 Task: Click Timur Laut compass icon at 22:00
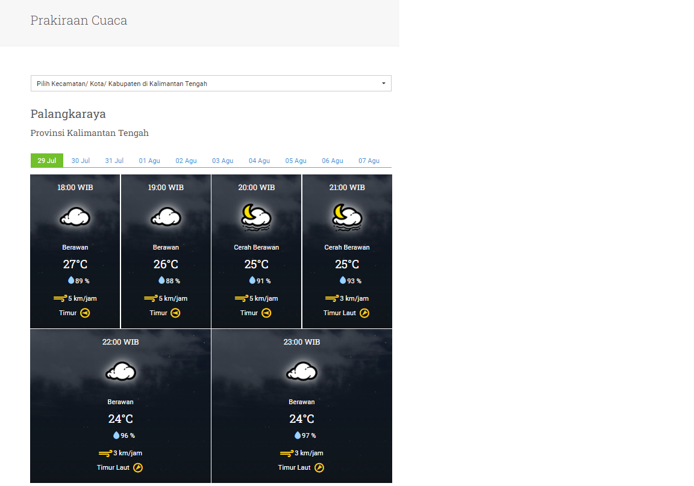coord(138,467)
